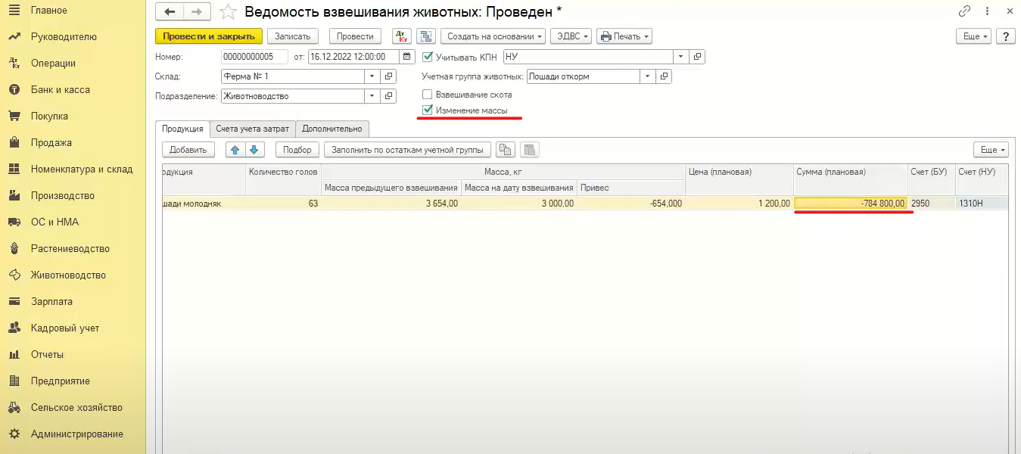The height and width of the screenshot is (454, 1021).
Task: Expand the Склад dropdown list
Action: click(x=371, y=76)
